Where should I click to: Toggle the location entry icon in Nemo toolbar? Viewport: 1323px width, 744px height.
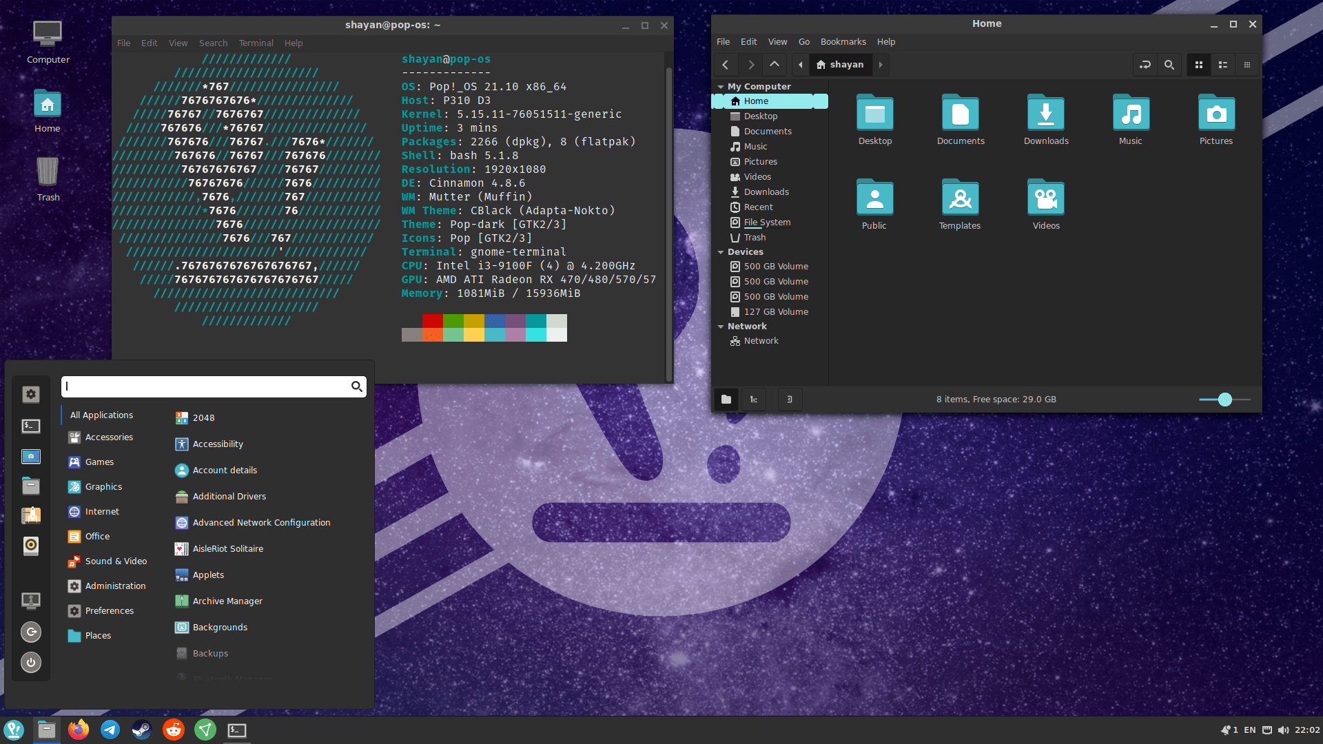pos(1145,64)
